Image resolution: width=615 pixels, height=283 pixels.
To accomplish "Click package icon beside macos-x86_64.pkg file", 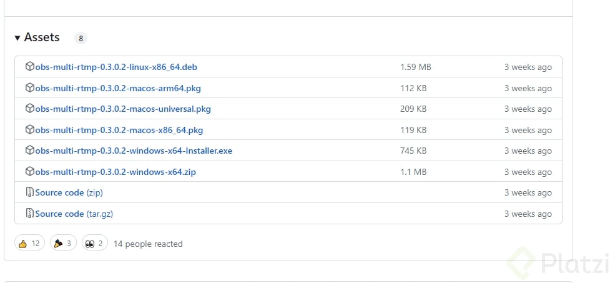I will pyautogui.click(x=29, y=130).
